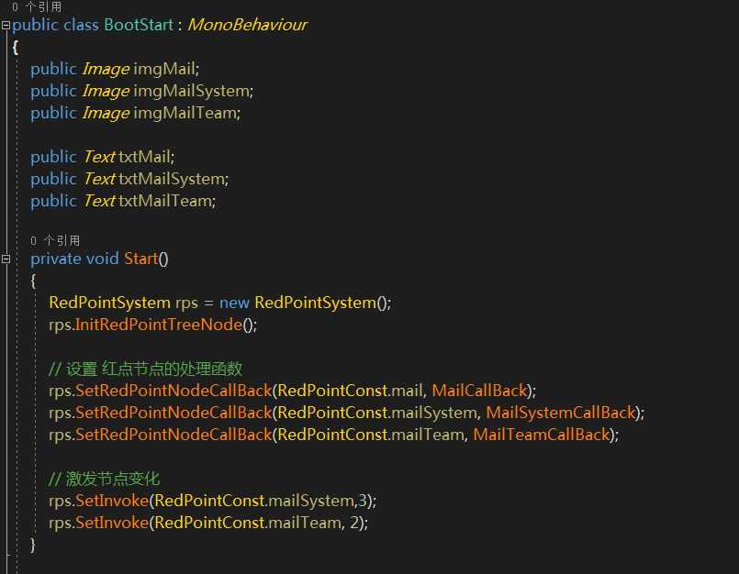Select the imgMail field name
739x574 pixels.
(164, 69)
